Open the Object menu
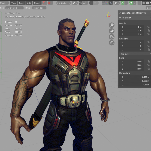 pos(37,3)
